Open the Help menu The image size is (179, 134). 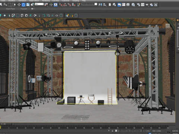coord(84,1)
